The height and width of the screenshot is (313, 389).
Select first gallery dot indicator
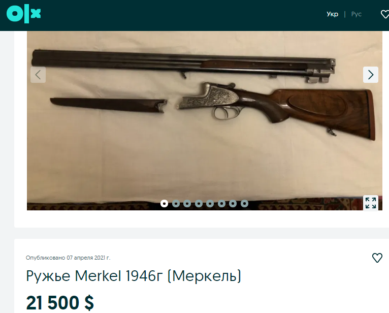coord(164,204)
